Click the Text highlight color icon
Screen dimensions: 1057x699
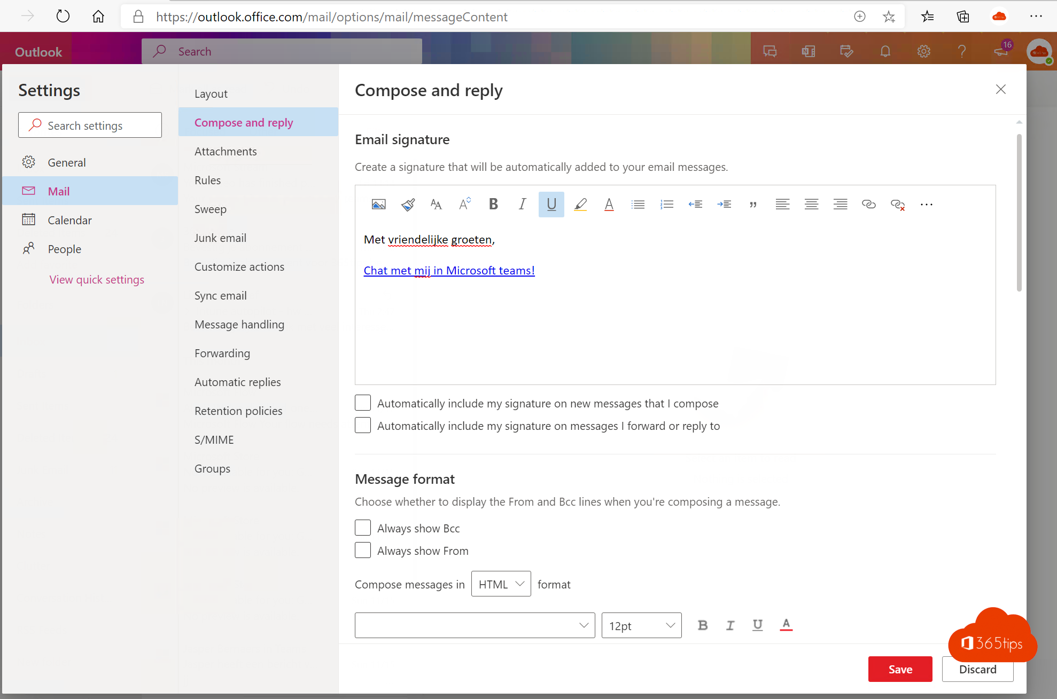tap(580, 203)
